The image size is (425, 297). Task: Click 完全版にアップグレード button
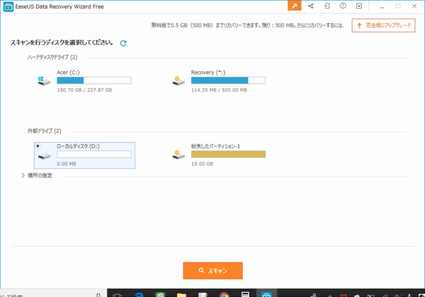(383, 25)
